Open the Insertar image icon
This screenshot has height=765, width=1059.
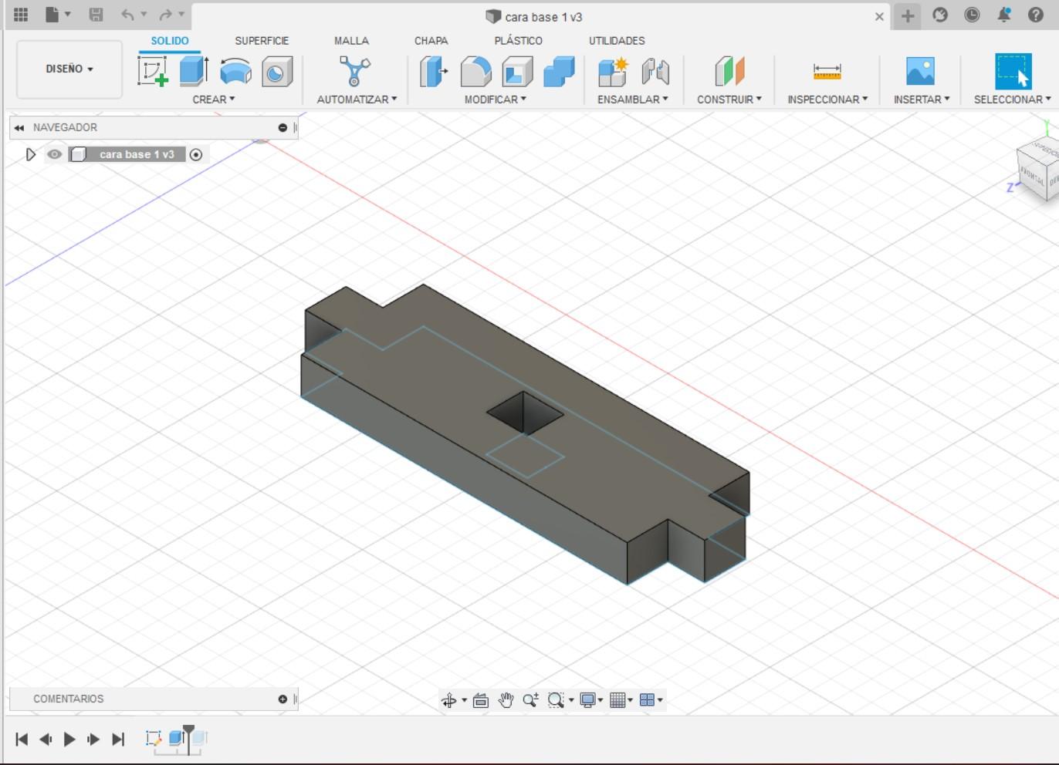[920, 73]
